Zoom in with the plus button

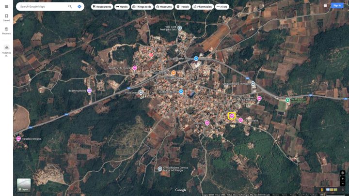pos(343,179)
